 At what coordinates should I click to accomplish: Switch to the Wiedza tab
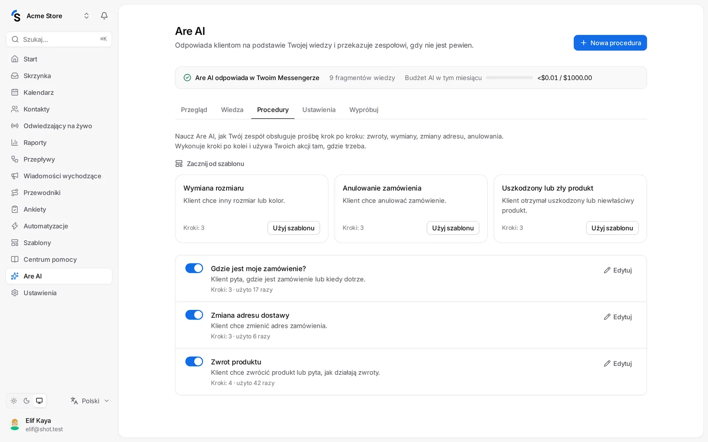coord(232,110)
